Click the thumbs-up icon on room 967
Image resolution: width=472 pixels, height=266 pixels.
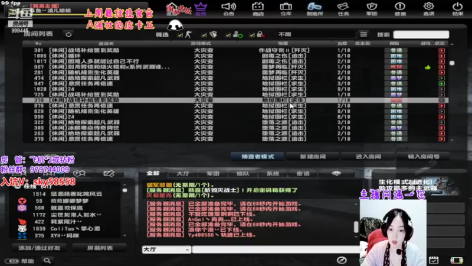click(427, 67)
